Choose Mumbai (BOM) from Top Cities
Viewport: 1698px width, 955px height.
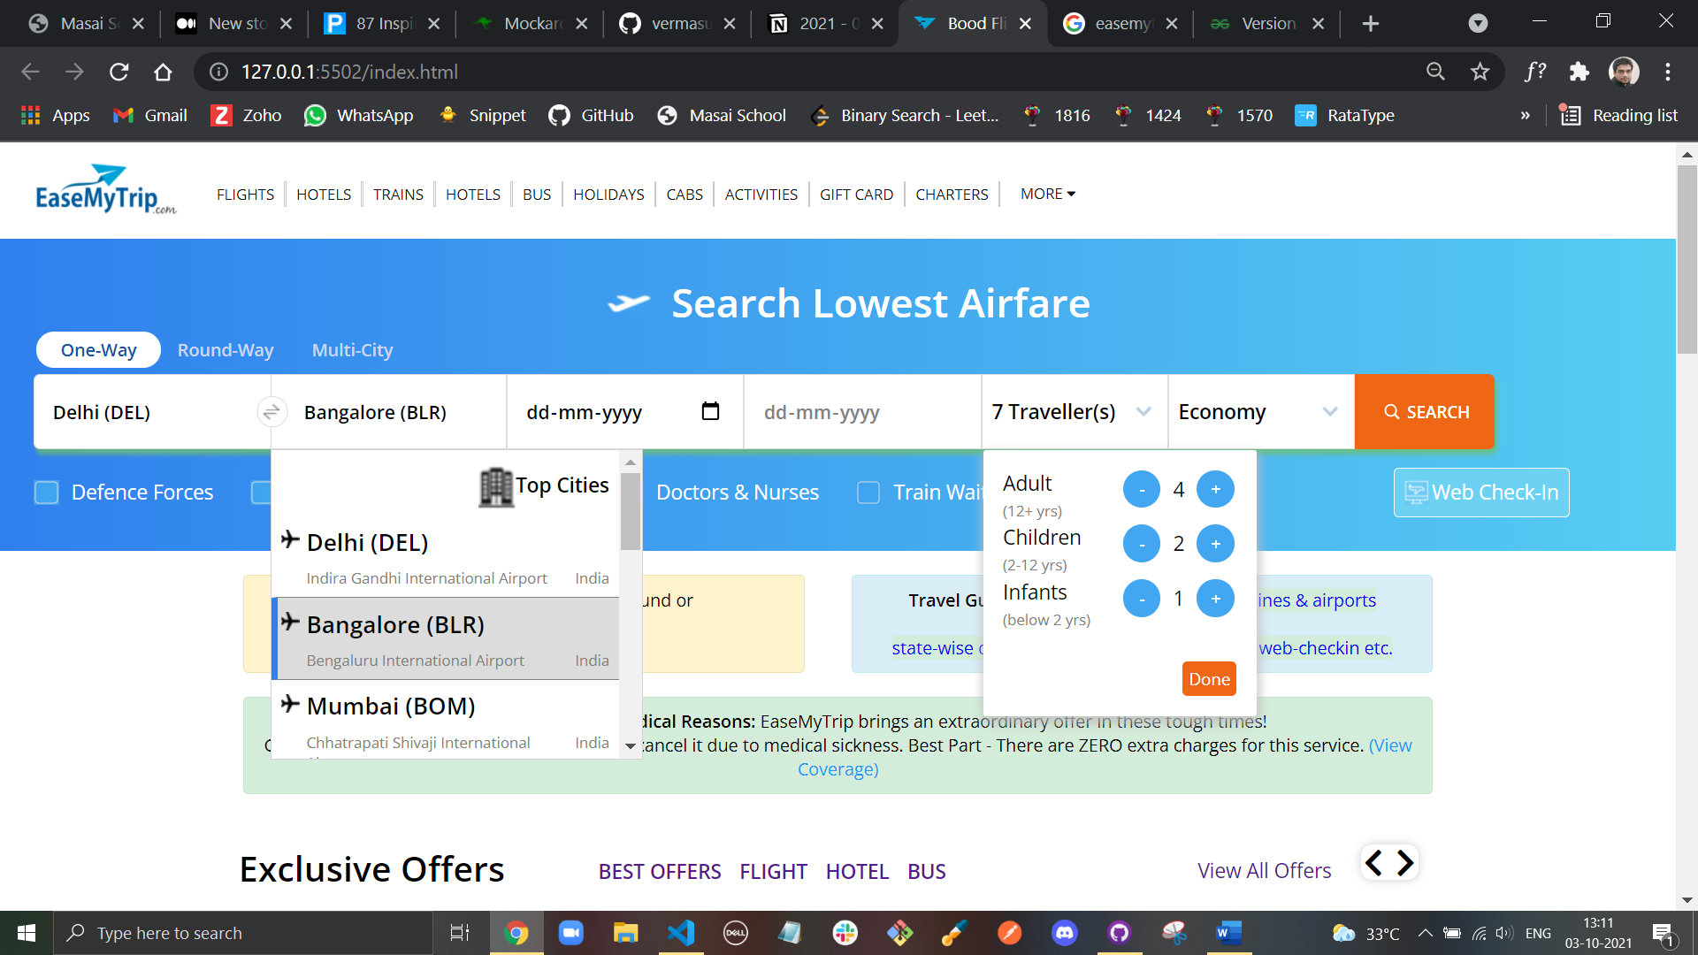pos(445,718)
